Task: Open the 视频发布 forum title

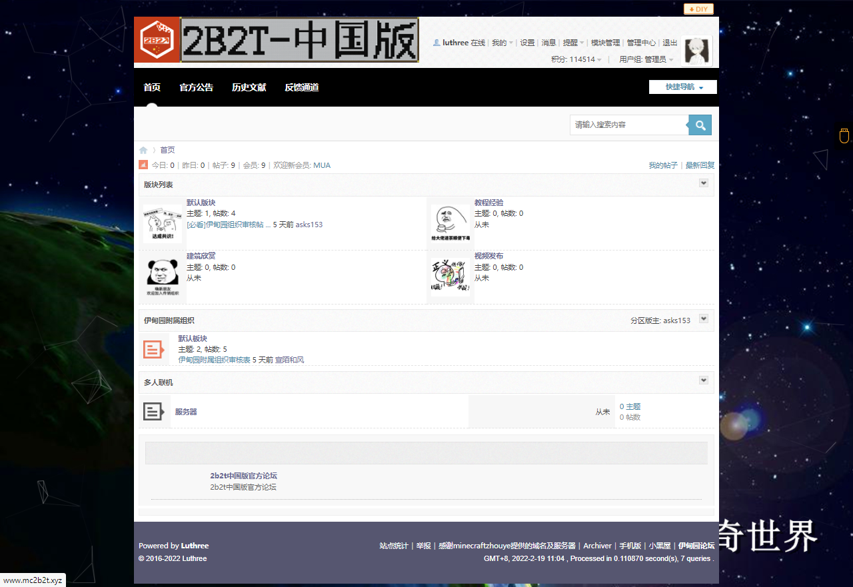Action: coord(488,256)
